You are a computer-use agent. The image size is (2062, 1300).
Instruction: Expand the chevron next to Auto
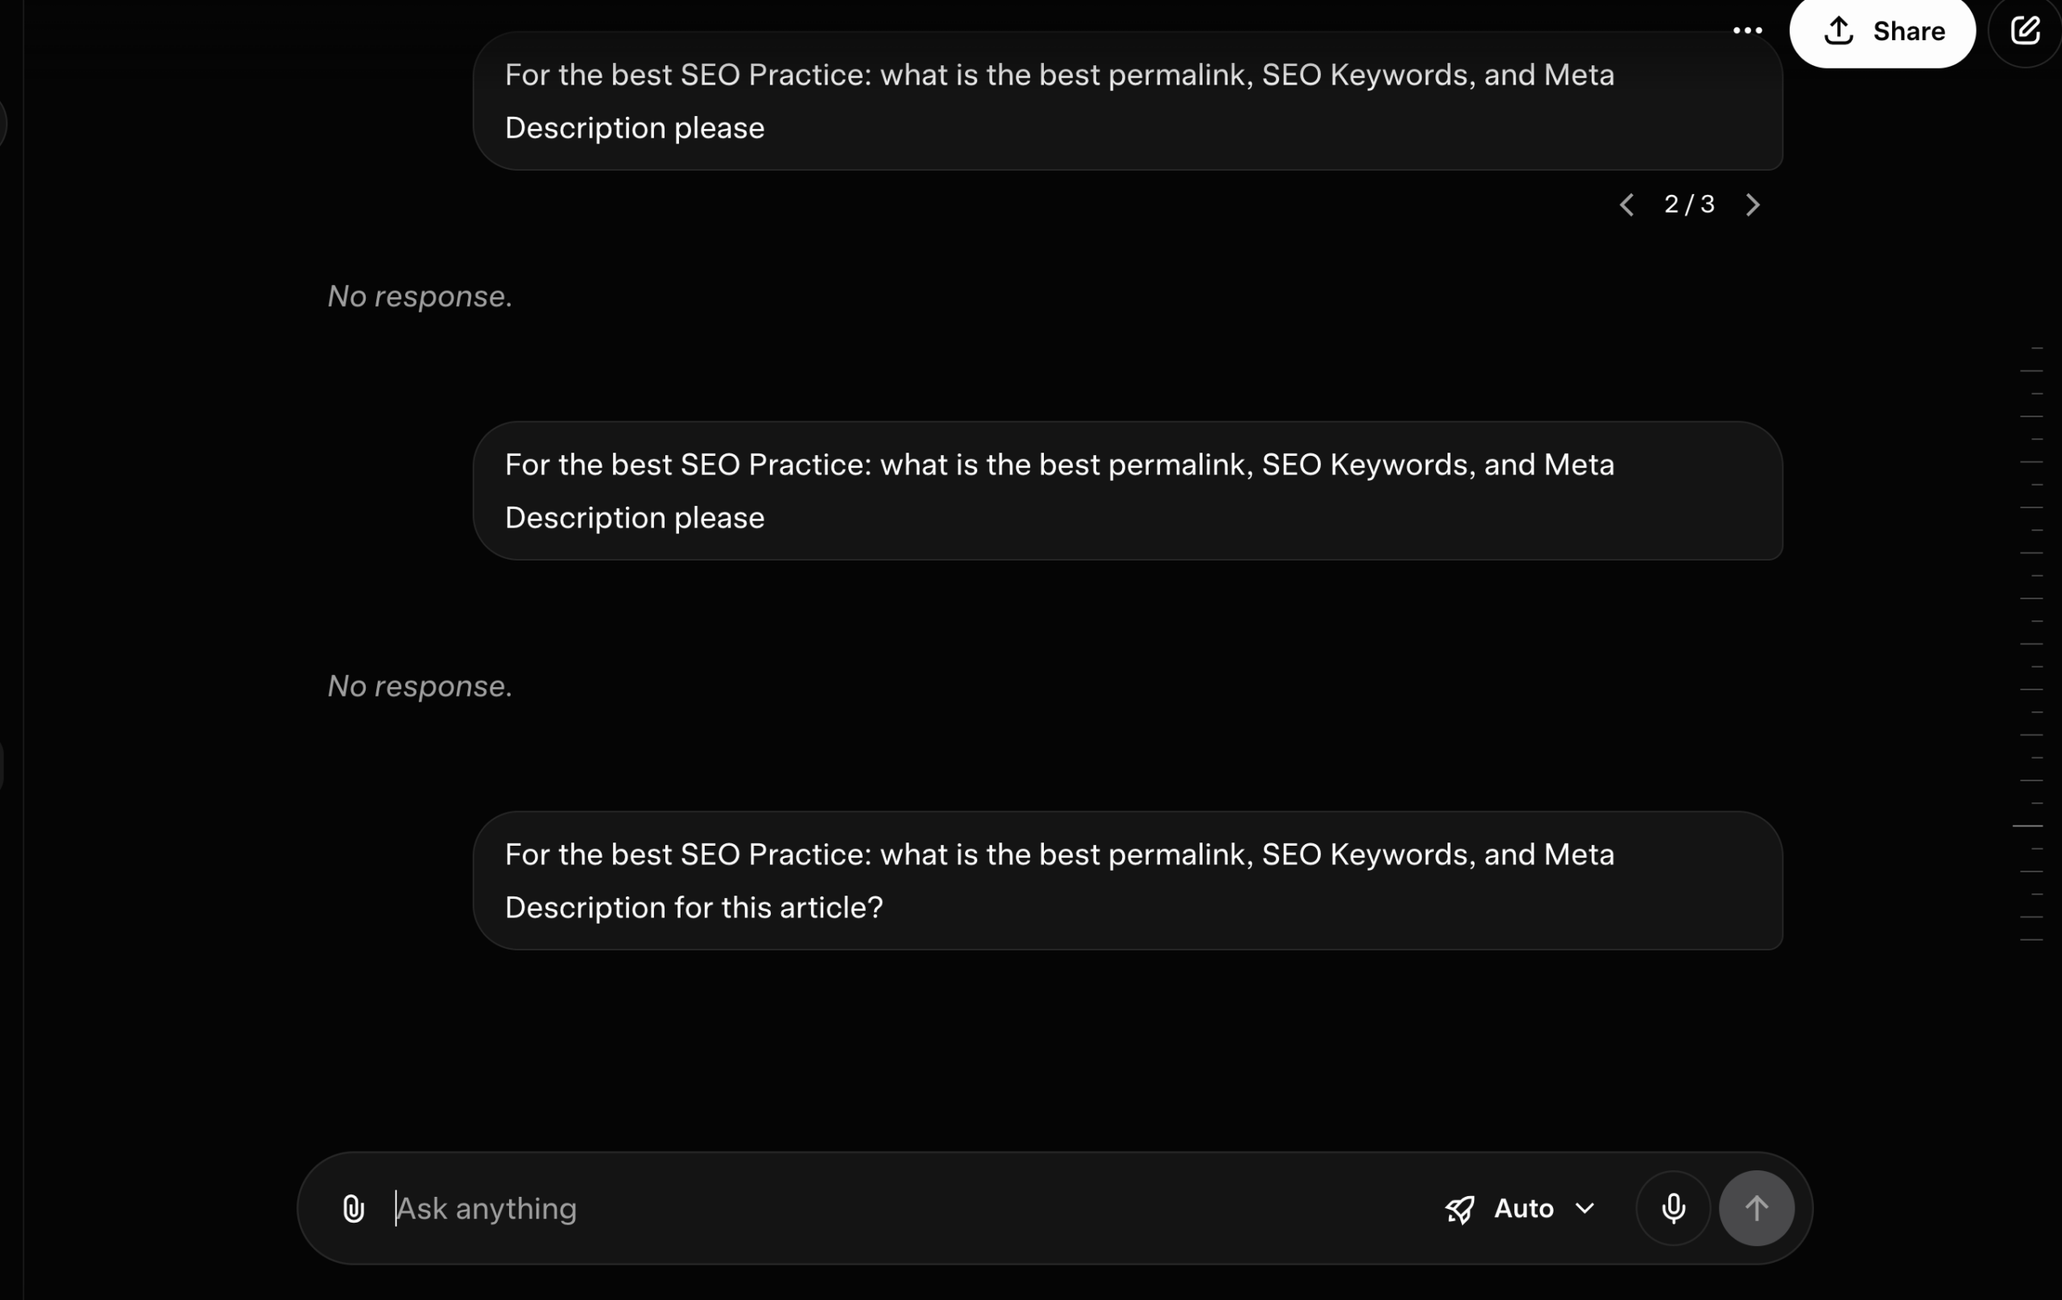(1585, 1207)
